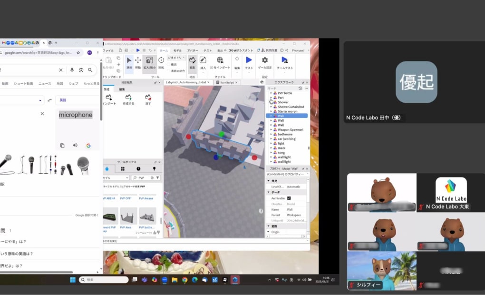The height and width of the screenshot is (295, 485).
Task: Enable the Collisions (衝突) checkbox
Action: 168,65
